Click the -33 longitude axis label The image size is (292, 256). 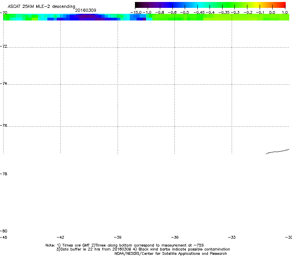[232, 237]
